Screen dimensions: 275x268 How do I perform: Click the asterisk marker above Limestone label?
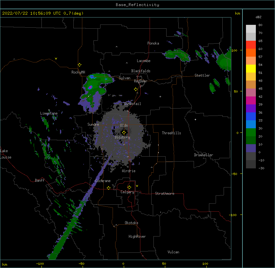[x=49, y=110]
